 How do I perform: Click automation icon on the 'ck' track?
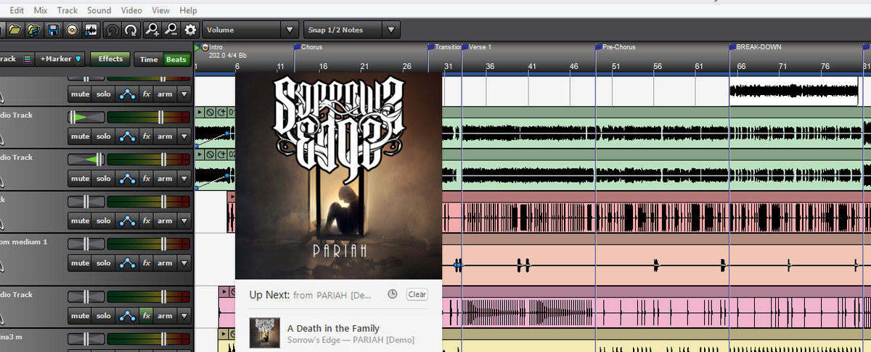coord(127,221)
